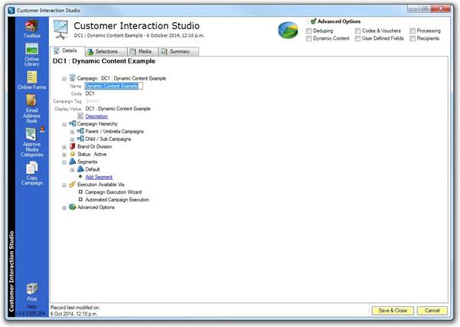Click the Execution Available Via icon
The image size is (460, 327).
pos(72,185)
